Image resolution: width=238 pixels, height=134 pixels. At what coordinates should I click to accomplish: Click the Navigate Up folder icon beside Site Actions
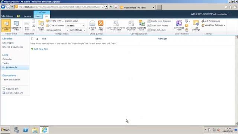18,16
